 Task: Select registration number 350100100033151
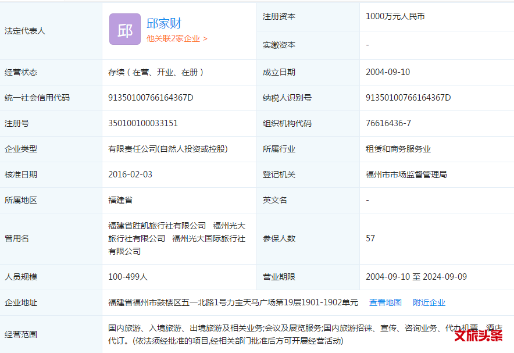(x=143, y=123)
